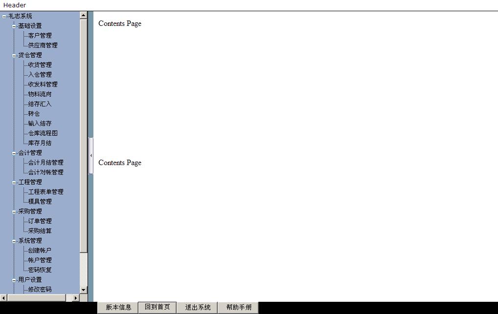
Task: Open 会计对帐管理 page
Action: click(x=45, y=172)
